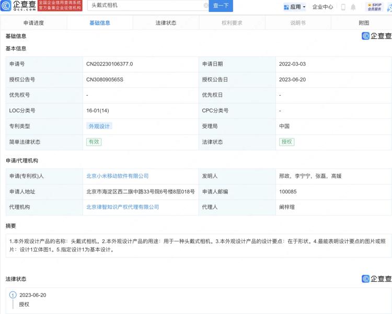Select the 基础信息 tab
Image resolution: width=392 pixels, height=314 pixels.
coord(100,23)
